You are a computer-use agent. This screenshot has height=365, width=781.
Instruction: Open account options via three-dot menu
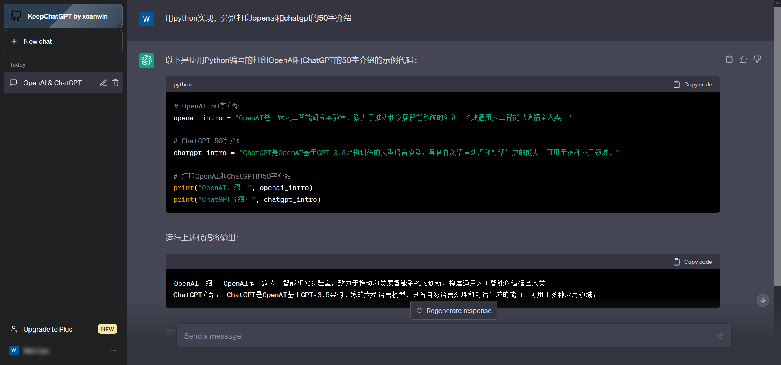pos(113,350)
